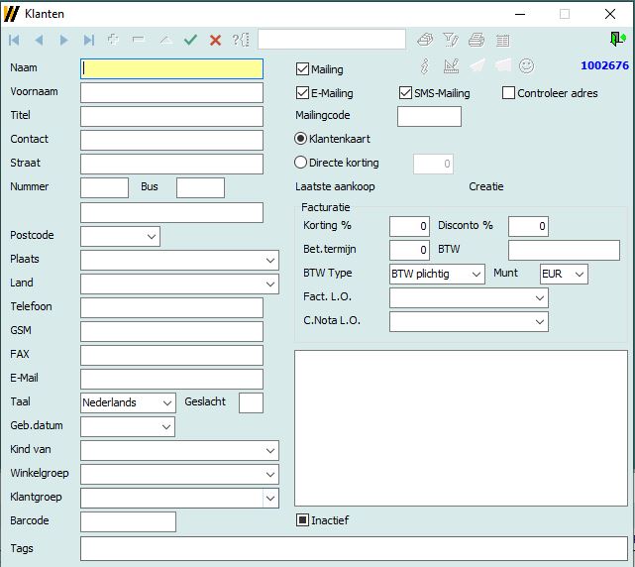Viewport: 635px width, 567px height.
Task: Go to the previous customer record
Action: point(40,40)
